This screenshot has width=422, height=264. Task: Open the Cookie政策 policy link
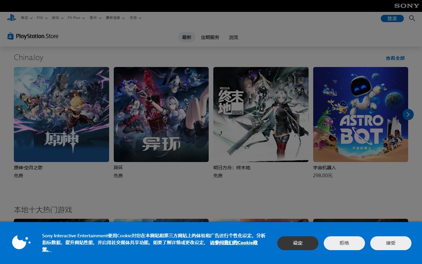(234, 243)
